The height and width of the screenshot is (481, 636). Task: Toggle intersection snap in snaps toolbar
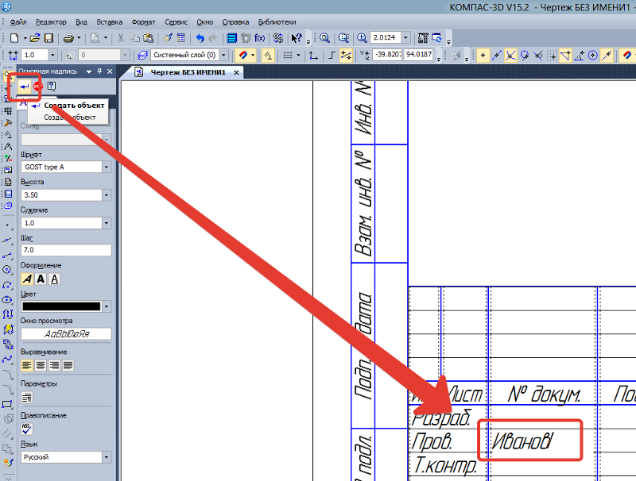[510, 55]
